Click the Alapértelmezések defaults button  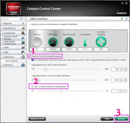coord(37,119)
